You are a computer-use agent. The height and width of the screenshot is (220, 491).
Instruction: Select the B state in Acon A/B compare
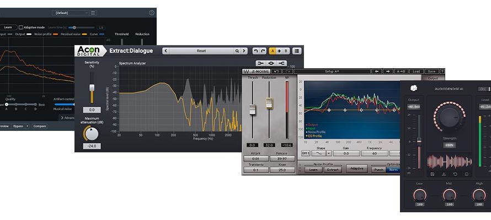tap(286, 51)
